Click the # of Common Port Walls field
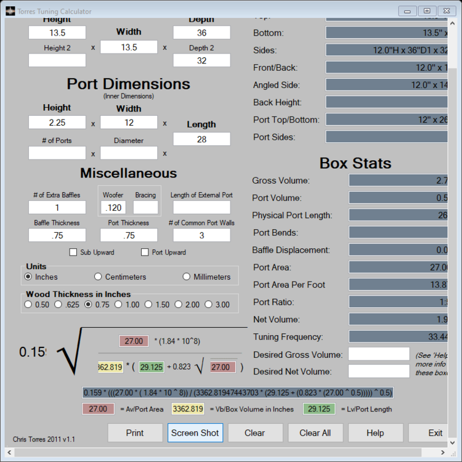The height and width of the screenshot is (462, 462). click(x=201, y=235)
